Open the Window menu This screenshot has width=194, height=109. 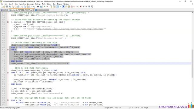coord(66,4)
